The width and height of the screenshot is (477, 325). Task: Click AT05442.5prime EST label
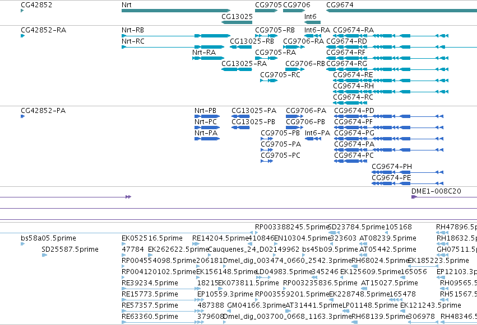(x=388, y=249)
